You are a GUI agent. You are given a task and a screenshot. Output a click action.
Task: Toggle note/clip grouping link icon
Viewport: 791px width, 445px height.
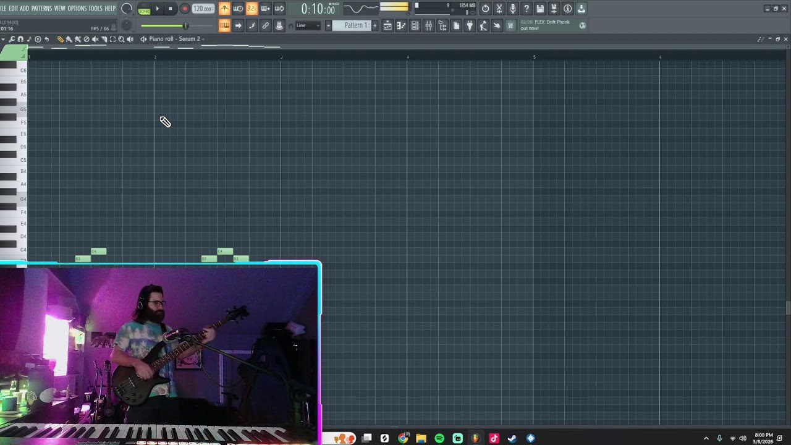coord(266,25)
